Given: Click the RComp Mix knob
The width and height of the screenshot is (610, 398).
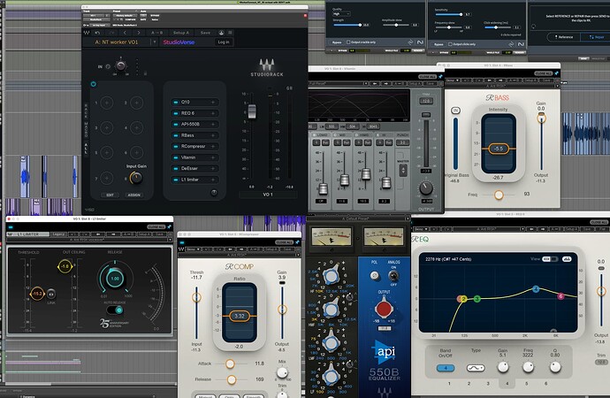Looking at the screenshot, I should pos(282,373).
